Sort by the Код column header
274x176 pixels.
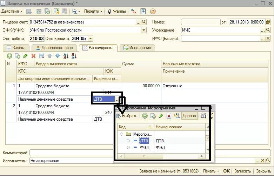[136, 127]
